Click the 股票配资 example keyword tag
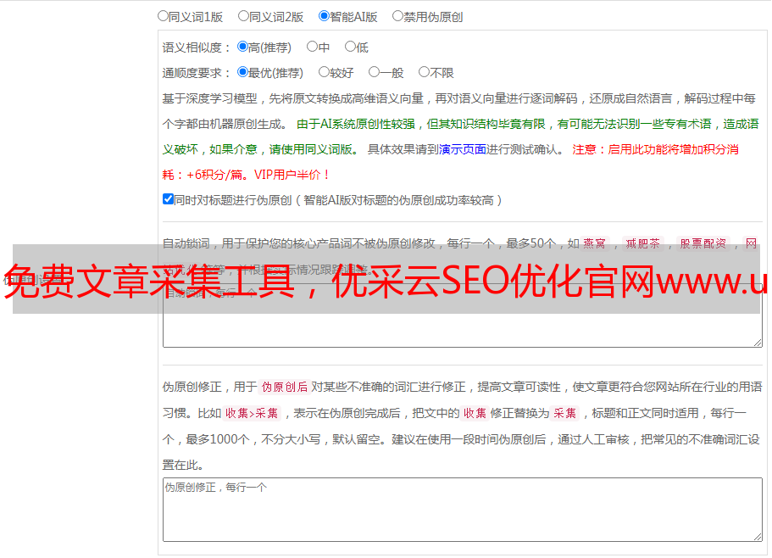Screen dimensions: 772x558 coord(703,243)
